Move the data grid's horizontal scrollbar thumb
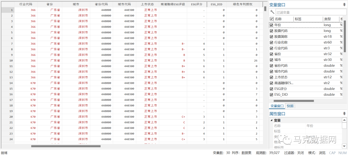This screenshot has height=155, width=348. pyautogui.click(x=66, y=146)
